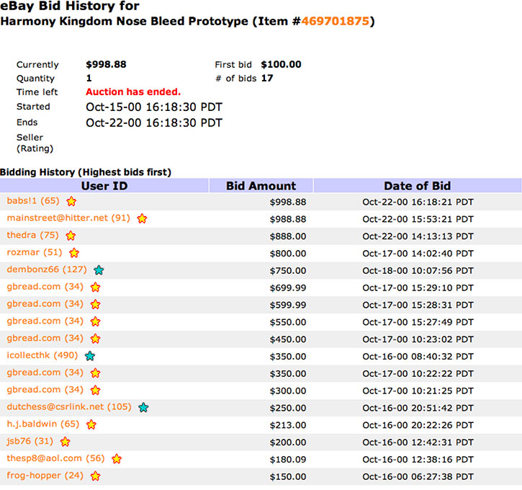Open gbread.com link in the 10:22:22 bid row
This screenshot has height=490, width=522.
click(45, 373)
